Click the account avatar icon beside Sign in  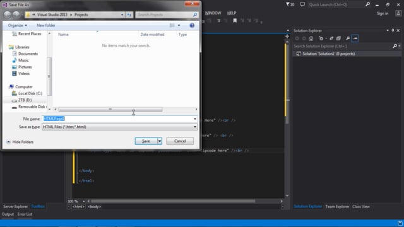point(398,13)
